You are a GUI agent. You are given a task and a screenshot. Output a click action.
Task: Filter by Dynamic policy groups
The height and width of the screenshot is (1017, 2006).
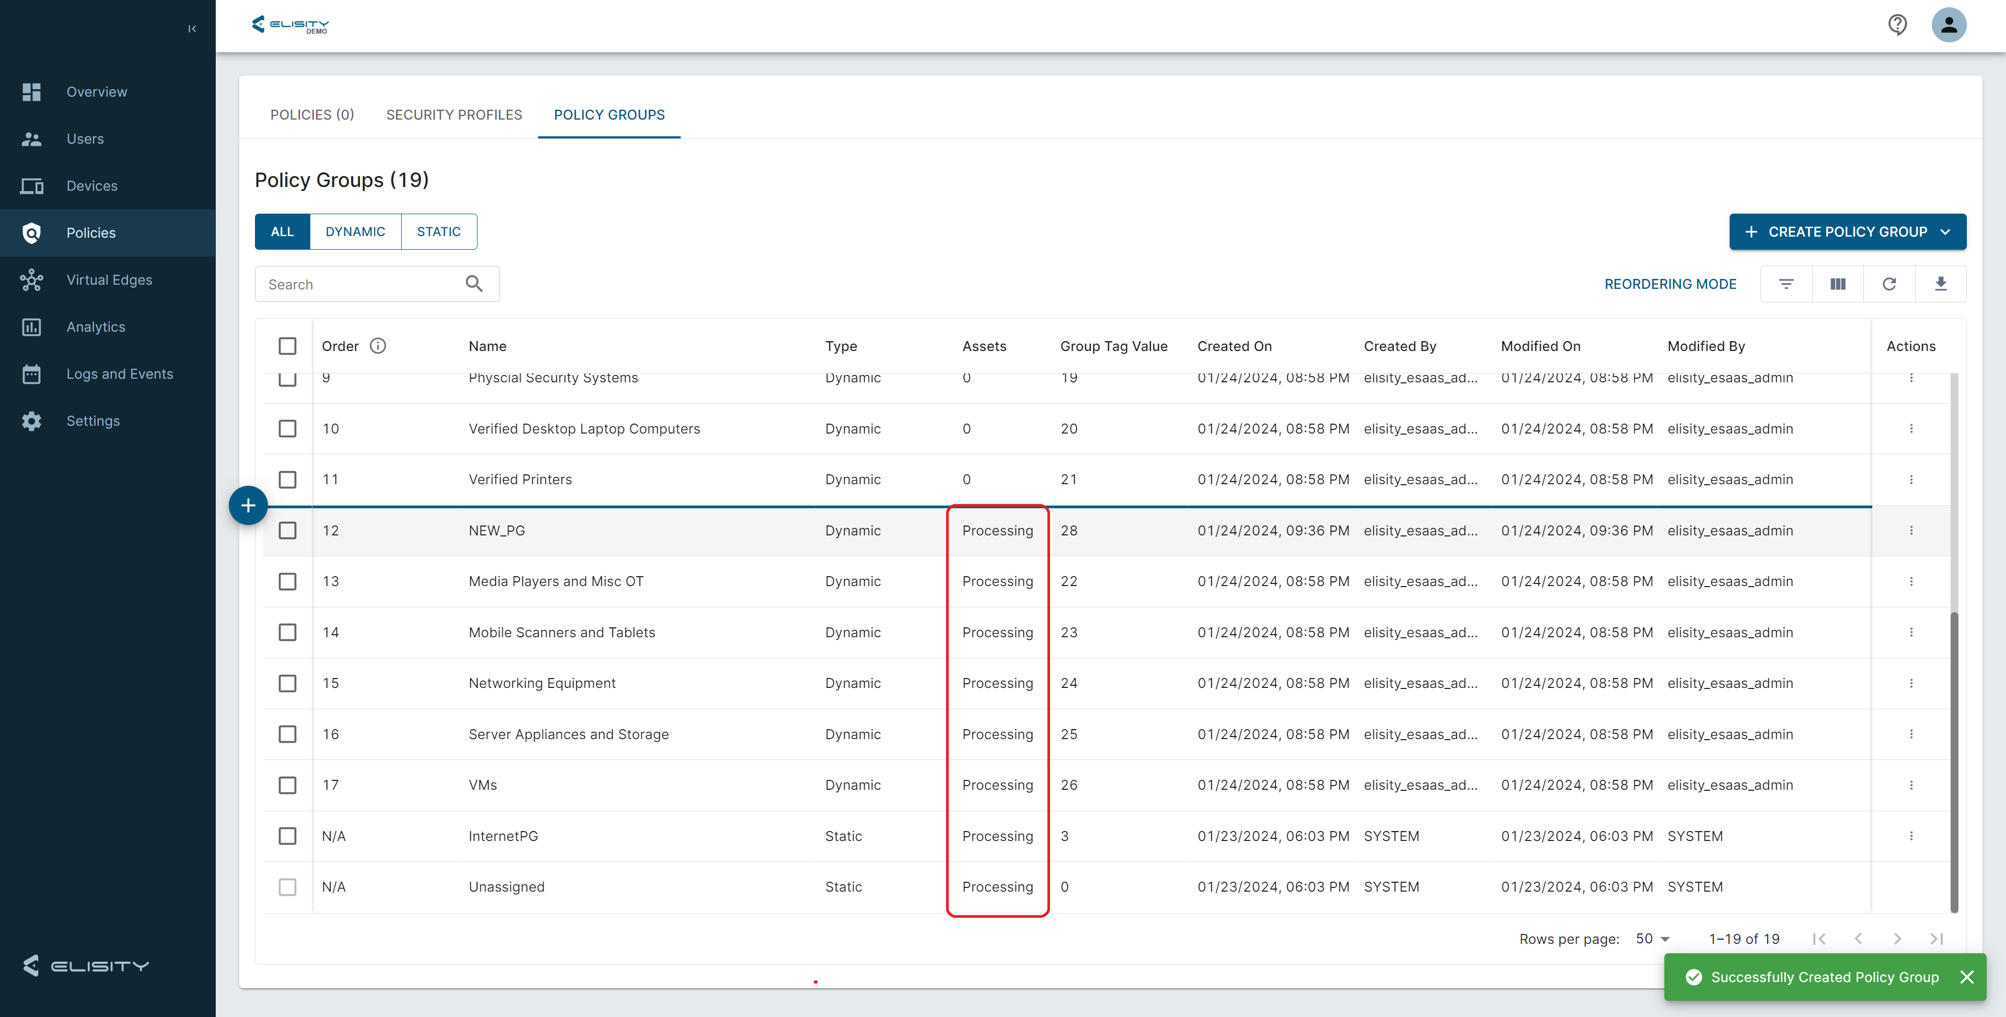point(355,232)
